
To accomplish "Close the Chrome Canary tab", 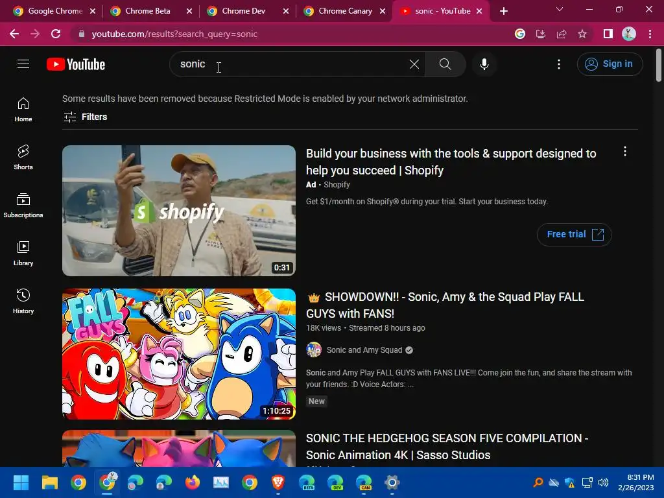I will pos(383,11).
